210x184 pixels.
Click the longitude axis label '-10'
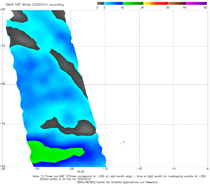[x=139, y=169]
